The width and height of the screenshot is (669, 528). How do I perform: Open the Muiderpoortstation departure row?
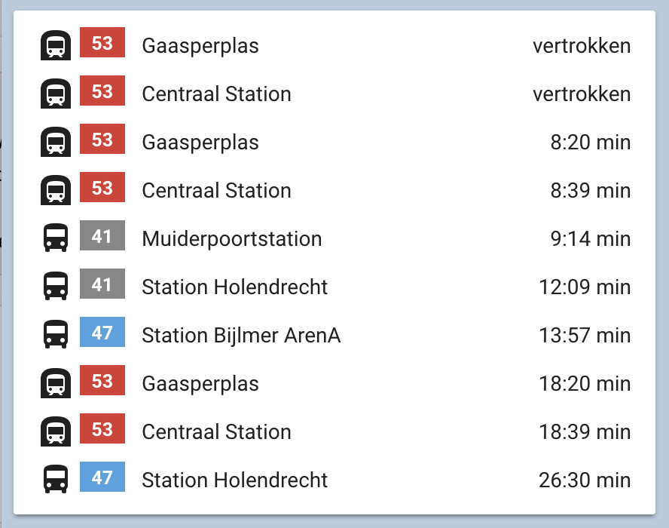click(231, 239)
